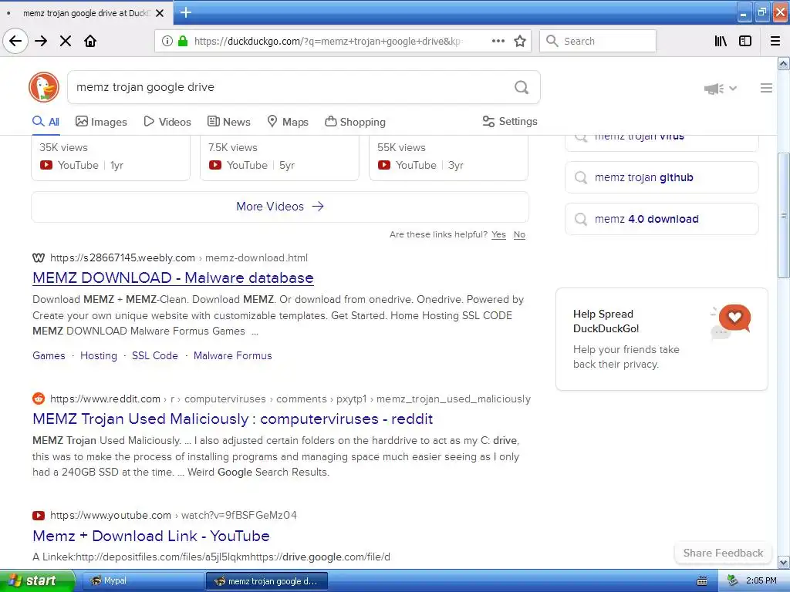
Task: Select related search memz trojan github
Action: point(661,177)
